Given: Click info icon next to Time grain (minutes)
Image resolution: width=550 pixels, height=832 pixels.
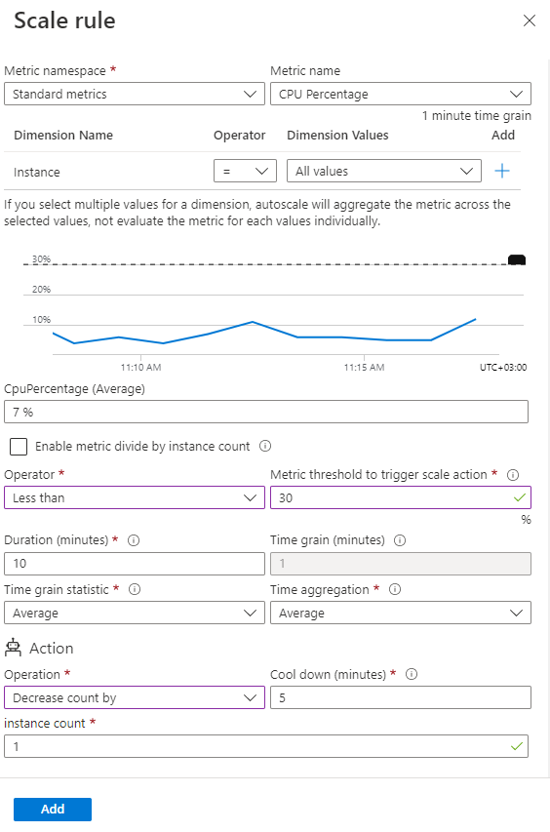Looking at the screenshot, I should pyautogui.click(x=400, y=540).
